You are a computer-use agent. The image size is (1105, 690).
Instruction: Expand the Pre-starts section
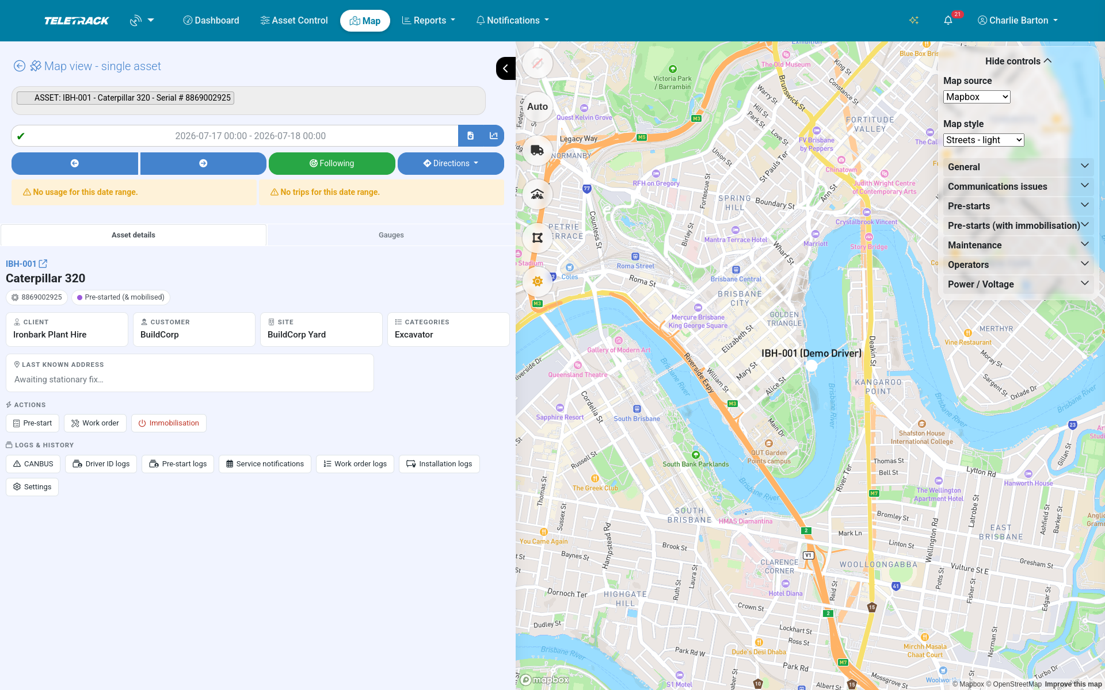(x=1018, y=206)
